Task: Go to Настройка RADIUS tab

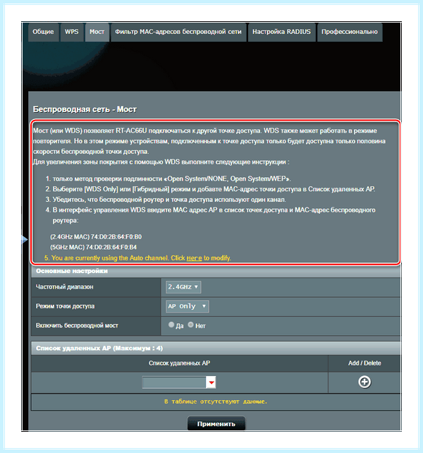Action: pyautogui.click(x=281, y=32)
